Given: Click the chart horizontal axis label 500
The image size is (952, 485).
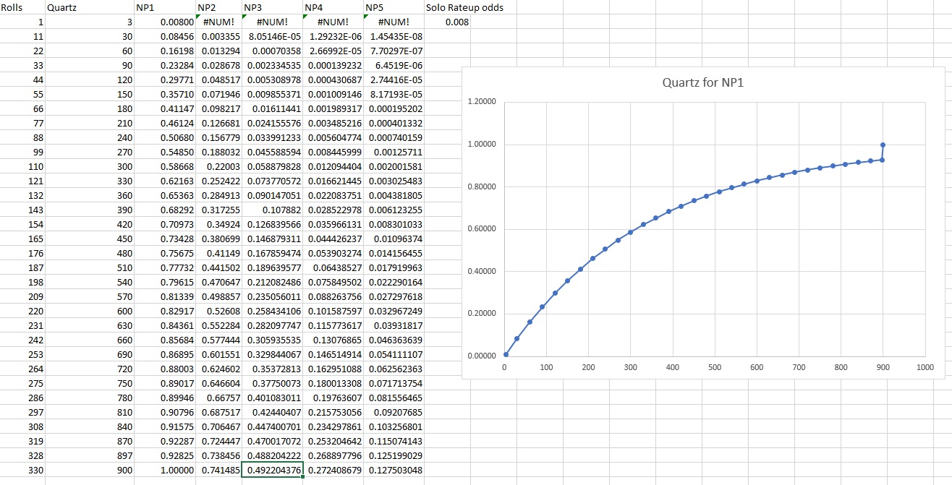Looking at the screenshot, I should tap(715, 367).
